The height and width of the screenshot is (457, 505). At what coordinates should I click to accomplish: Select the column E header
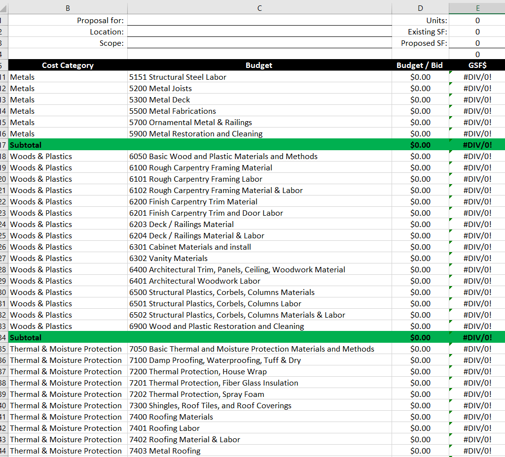[x=477, y=7]
